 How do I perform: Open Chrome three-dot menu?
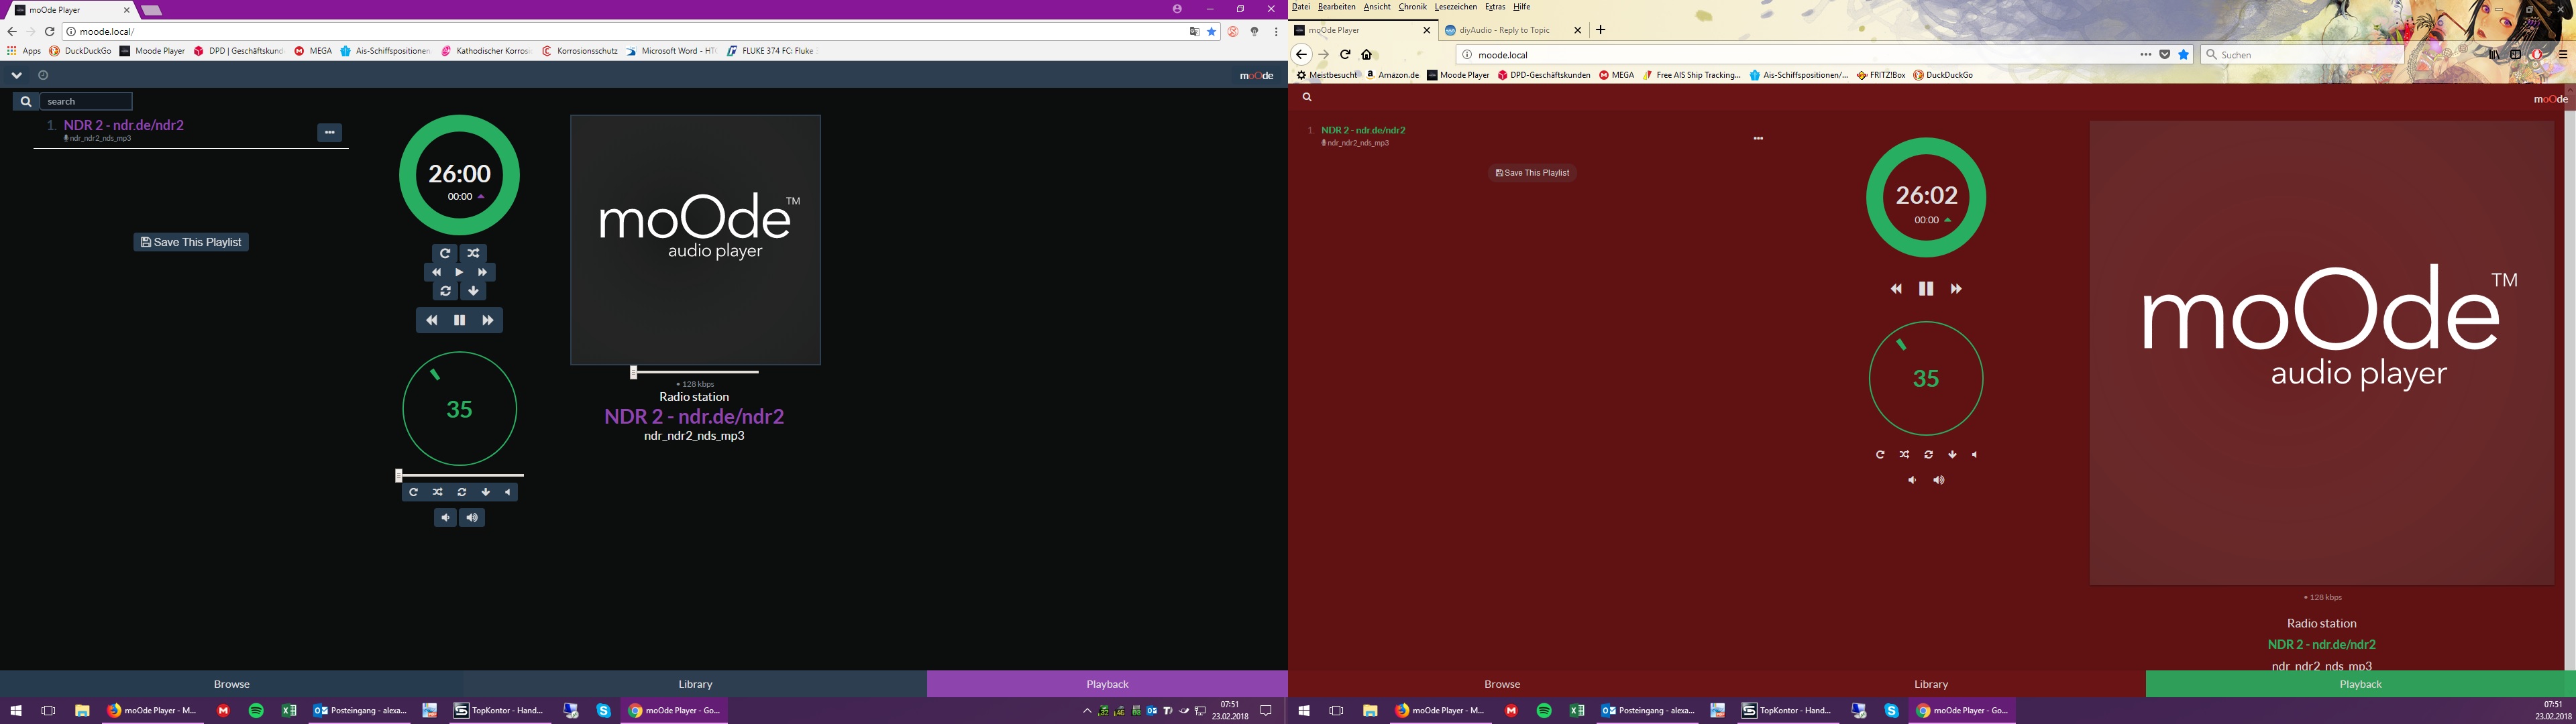coord(1277,32)
